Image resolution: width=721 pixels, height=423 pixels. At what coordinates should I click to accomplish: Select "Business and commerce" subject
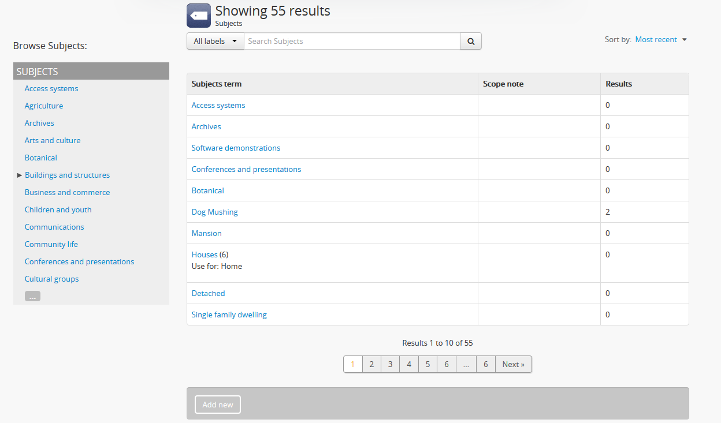coord(67,192)
